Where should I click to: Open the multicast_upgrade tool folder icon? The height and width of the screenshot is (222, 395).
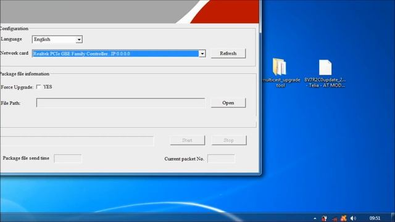[x=280, y=73]
